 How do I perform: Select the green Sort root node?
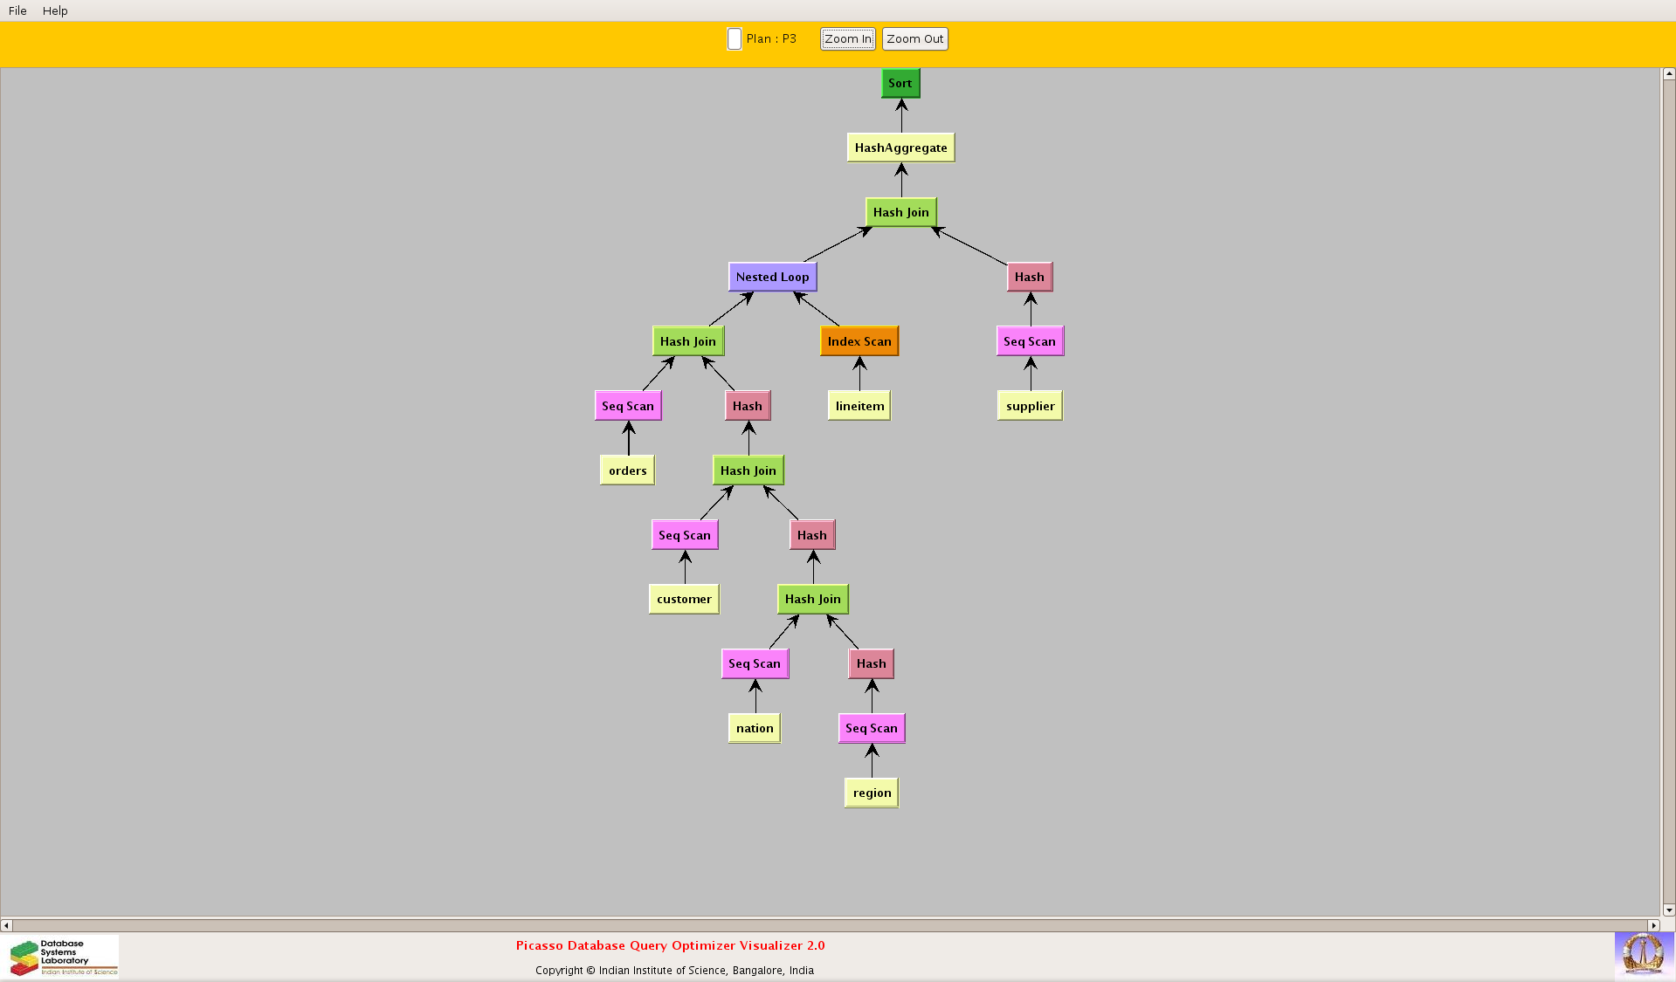click(x=900, y=84)
